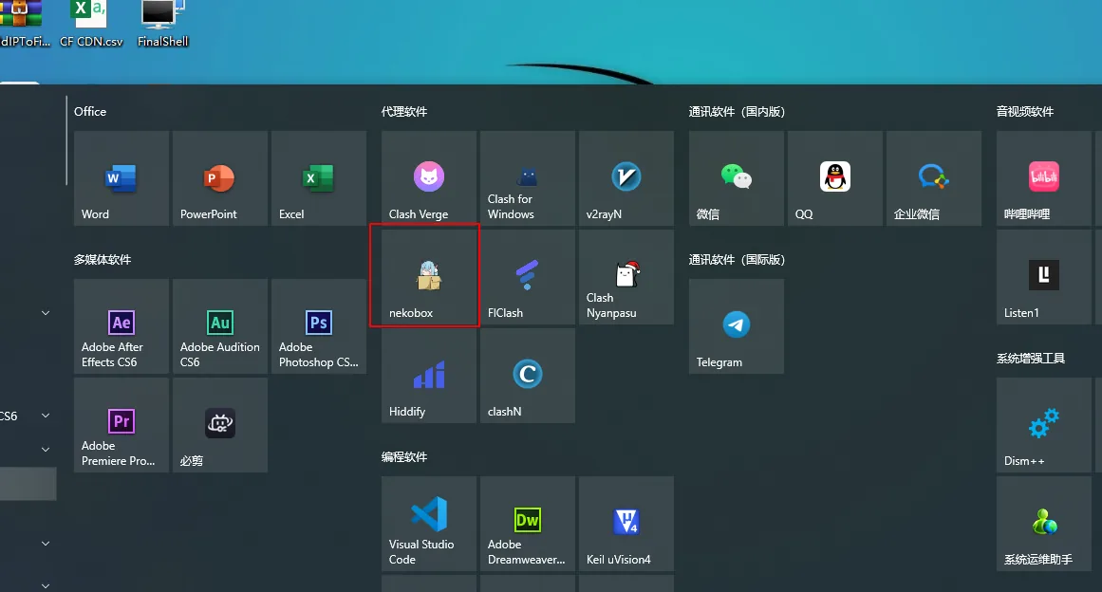Launch Visual Studio Code
The height and width of the screenshot is (592, 1102).
pos(429,524)
